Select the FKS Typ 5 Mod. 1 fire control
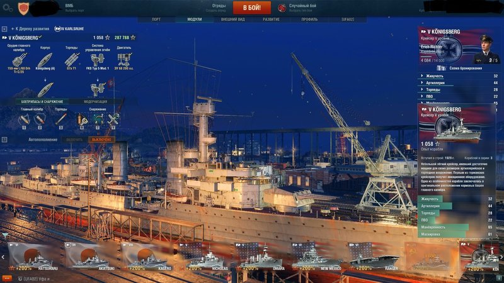The height and width of the screenshot is (283, 504). (98, 60)
